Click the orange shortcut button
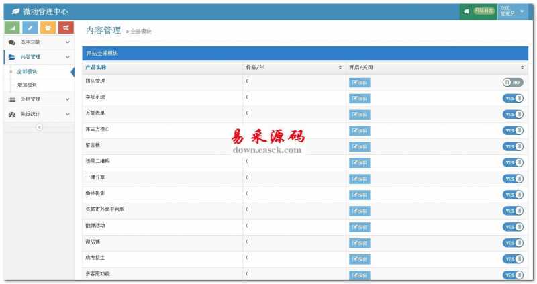 [x=47, y=28]
